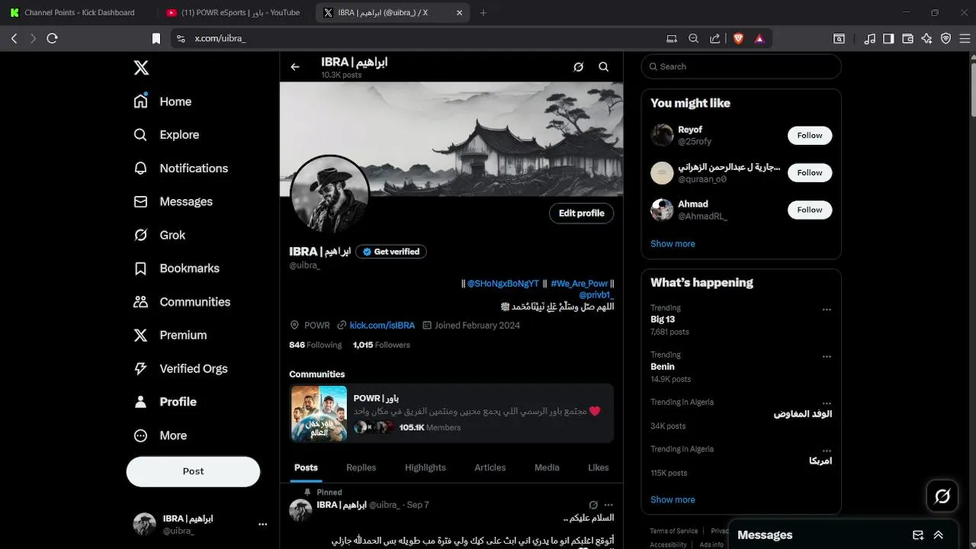Open Messages in sidebar

(173, 202)
